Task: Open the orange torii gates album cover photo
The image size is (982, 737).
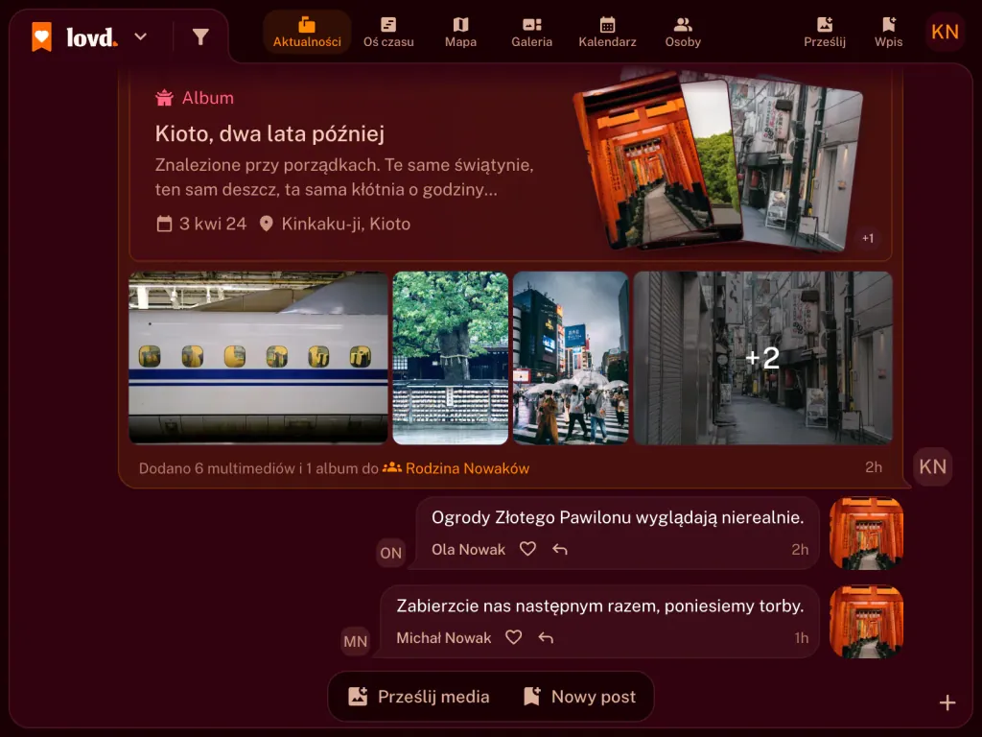Action: (x=643, y=161)
